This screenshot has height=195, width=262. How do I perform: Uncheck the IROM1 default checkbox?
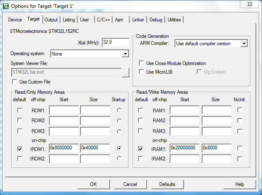pos(20,149)
